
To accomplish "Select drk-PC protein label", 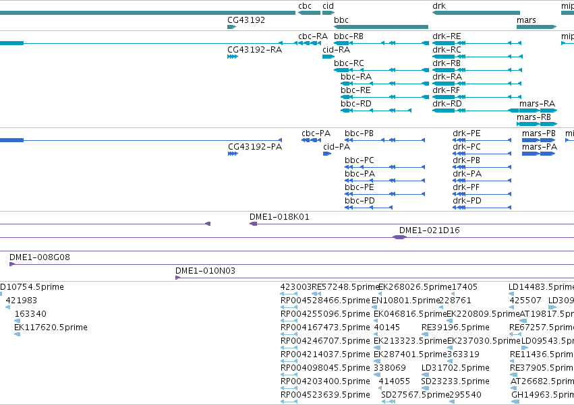I will coord(466,147).
